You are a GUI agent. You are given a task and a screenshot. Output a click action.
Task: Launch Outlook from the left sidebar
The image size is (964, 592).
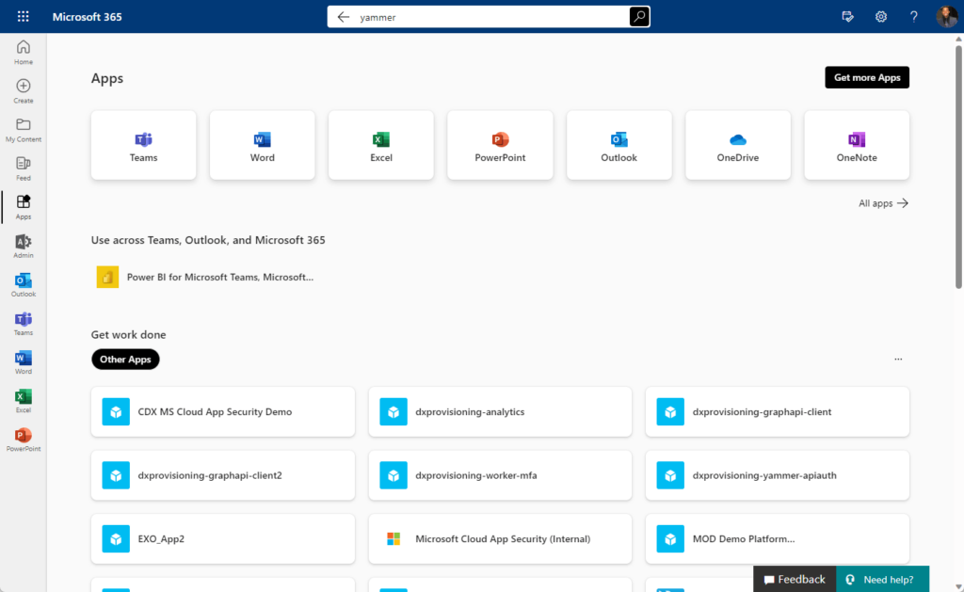[x=24, y=284]
